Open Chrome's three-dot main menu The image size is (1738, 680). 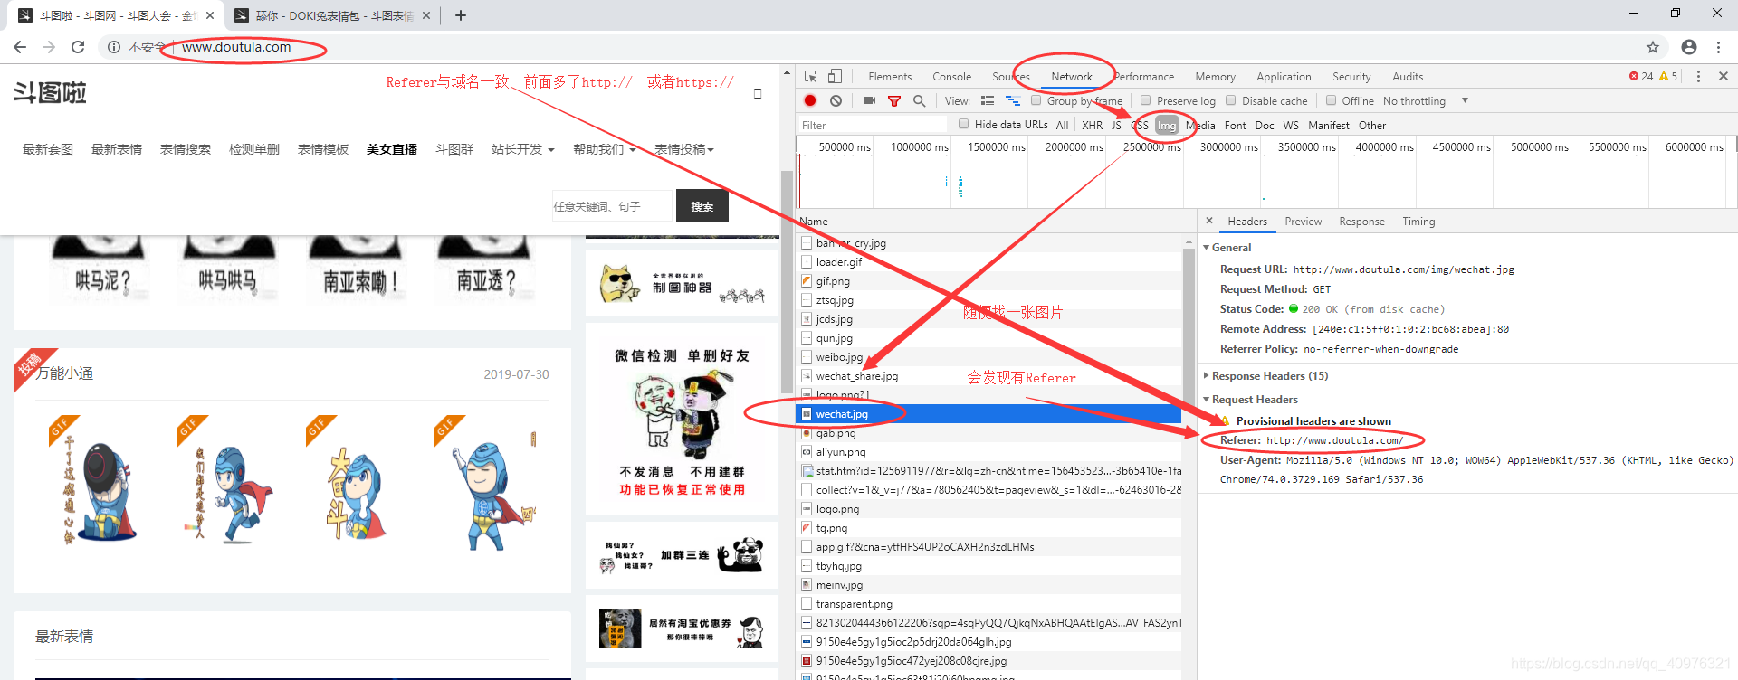point(1718,47)
